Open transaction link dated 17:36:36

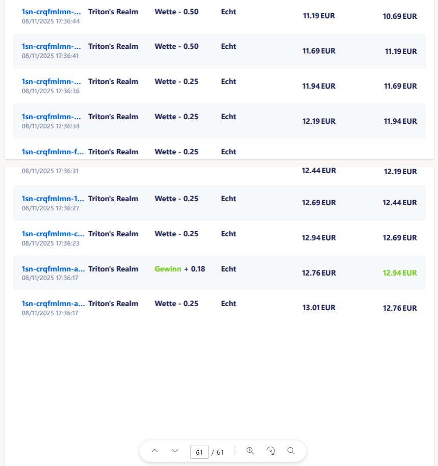coord(51,81)
